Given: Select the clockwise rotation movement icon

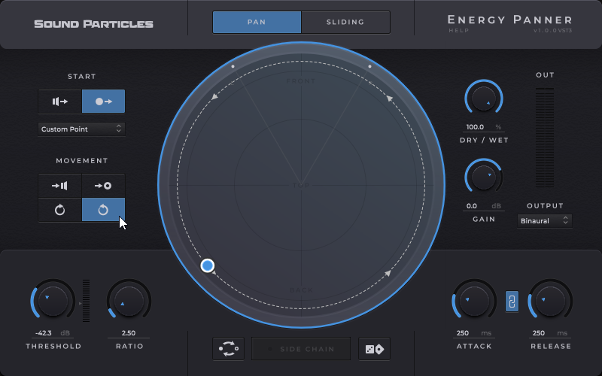Looking at the screenshot, I should 60,210.
